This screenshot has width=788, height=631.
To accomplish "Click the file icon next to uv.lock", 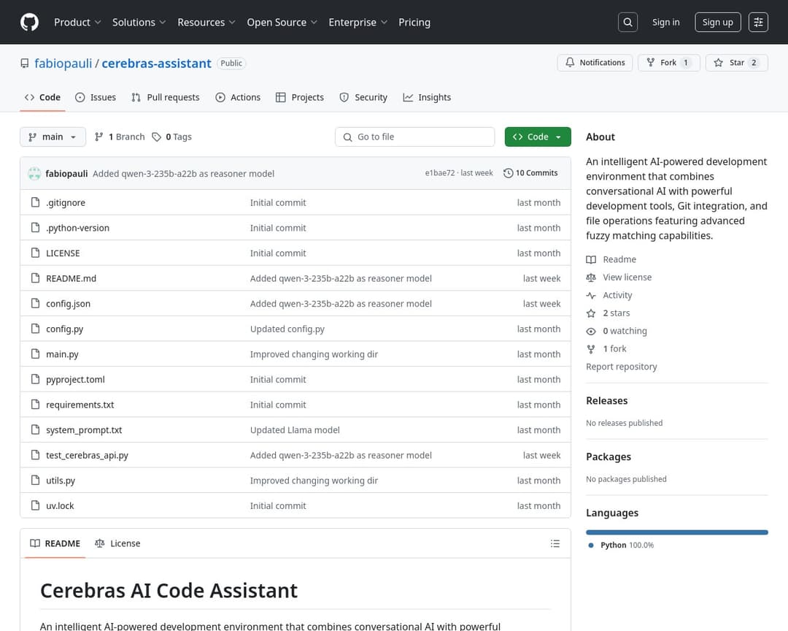I will click(x=35, y=505).
